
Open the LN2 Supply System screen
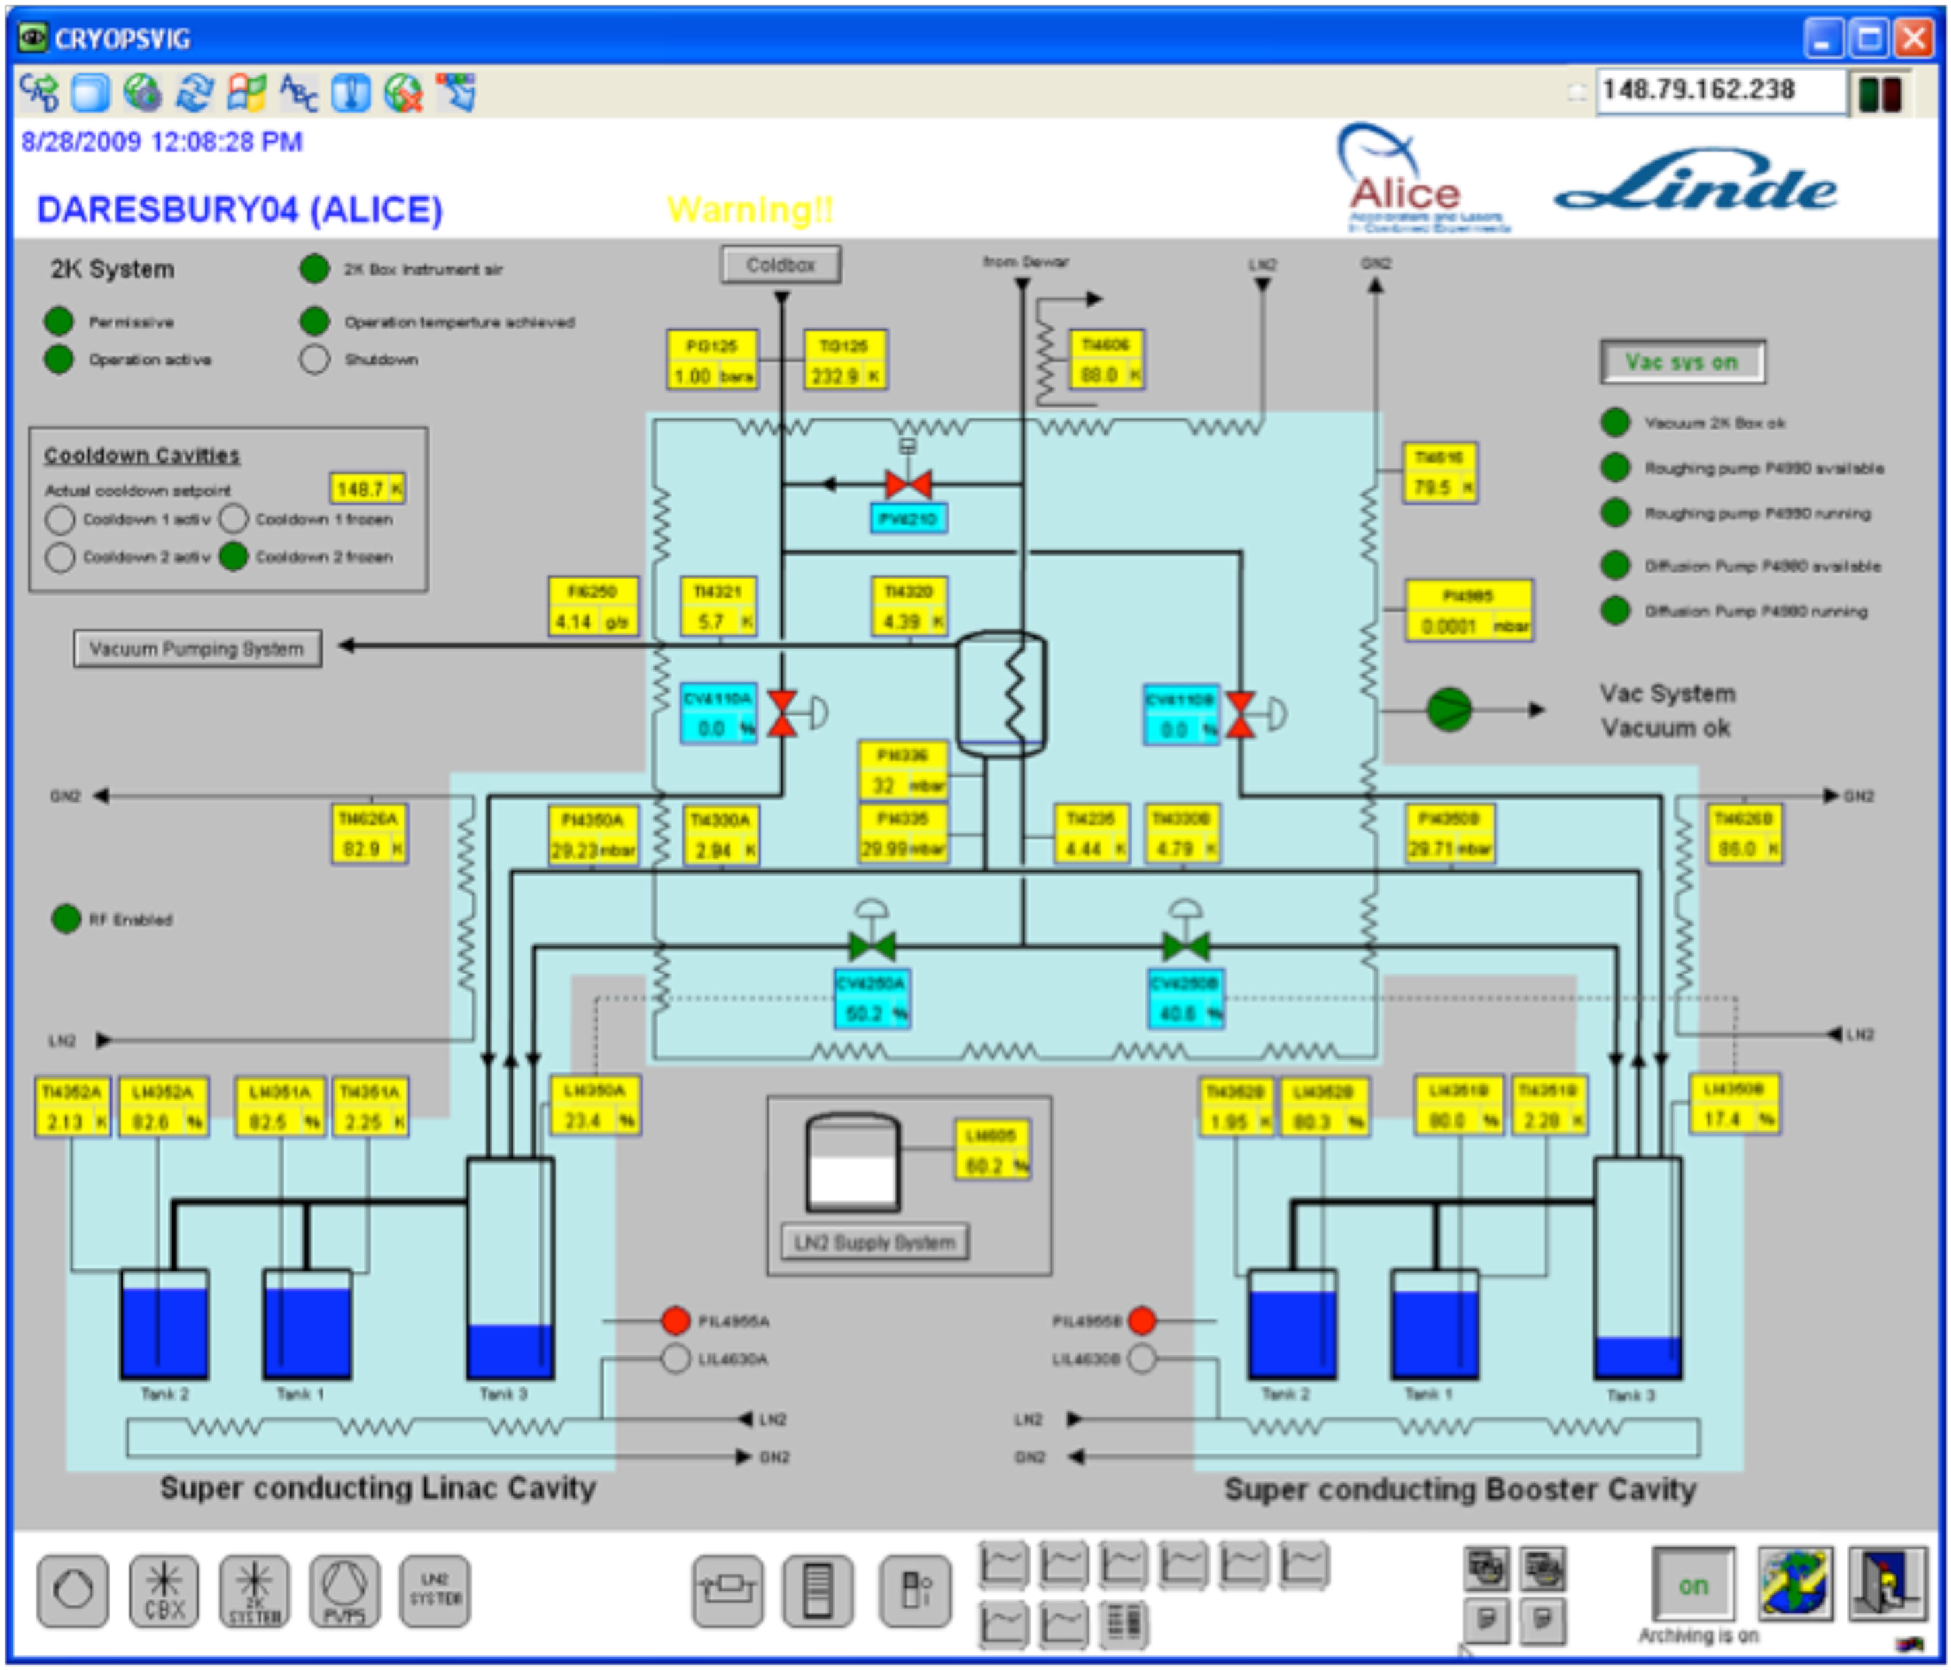[874, 1243]
